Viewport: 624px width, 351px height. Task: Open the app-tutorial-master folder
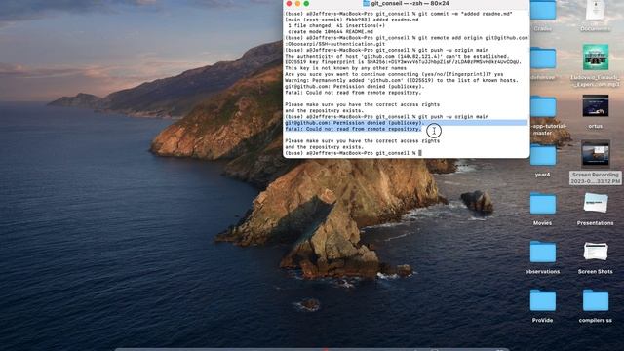click(x=542, y=106)
